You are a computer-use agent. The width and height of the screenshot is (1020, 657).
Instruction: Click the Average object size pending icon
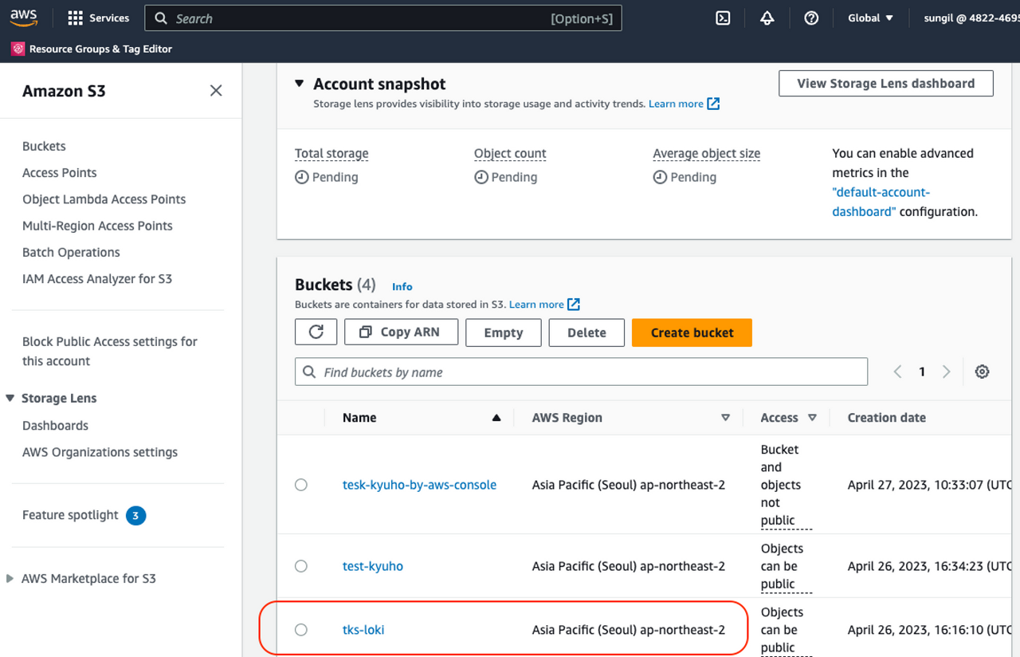(x=660, y=177)
